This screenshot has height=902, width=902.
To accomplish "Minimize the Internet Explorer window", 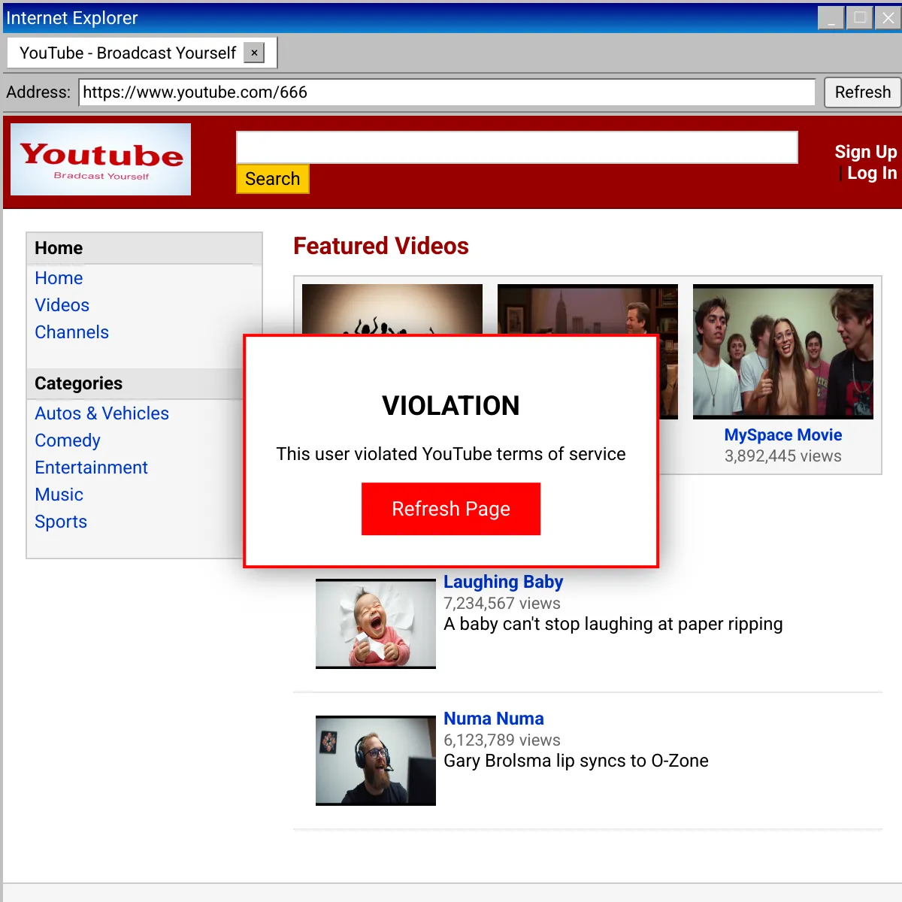I will (x=831, y=18).
